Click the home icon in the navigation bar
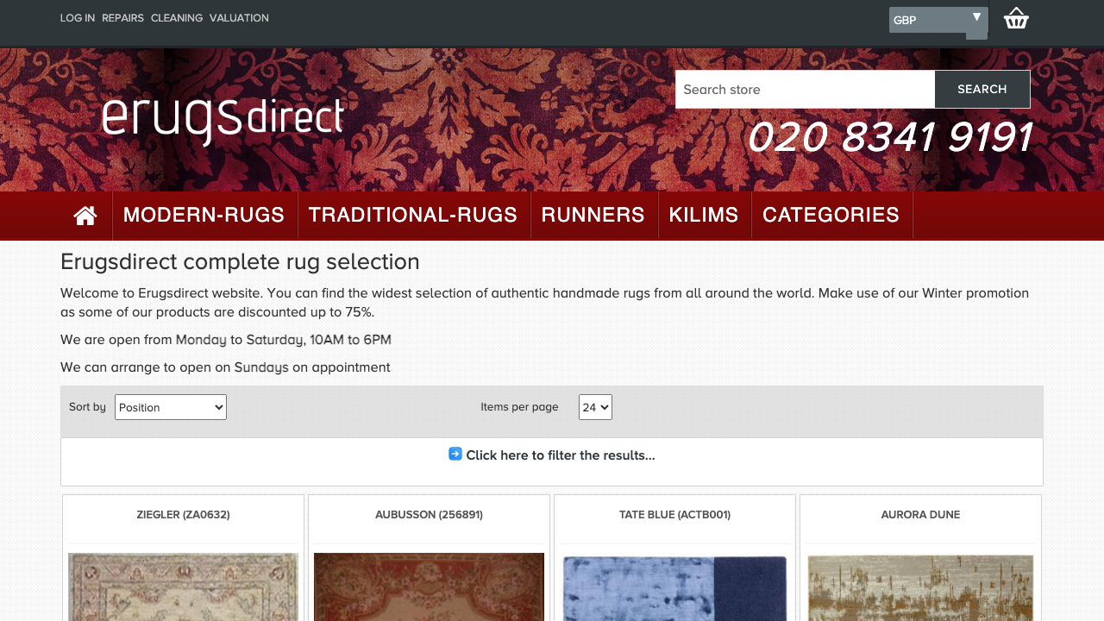 (x=85, y=215)
